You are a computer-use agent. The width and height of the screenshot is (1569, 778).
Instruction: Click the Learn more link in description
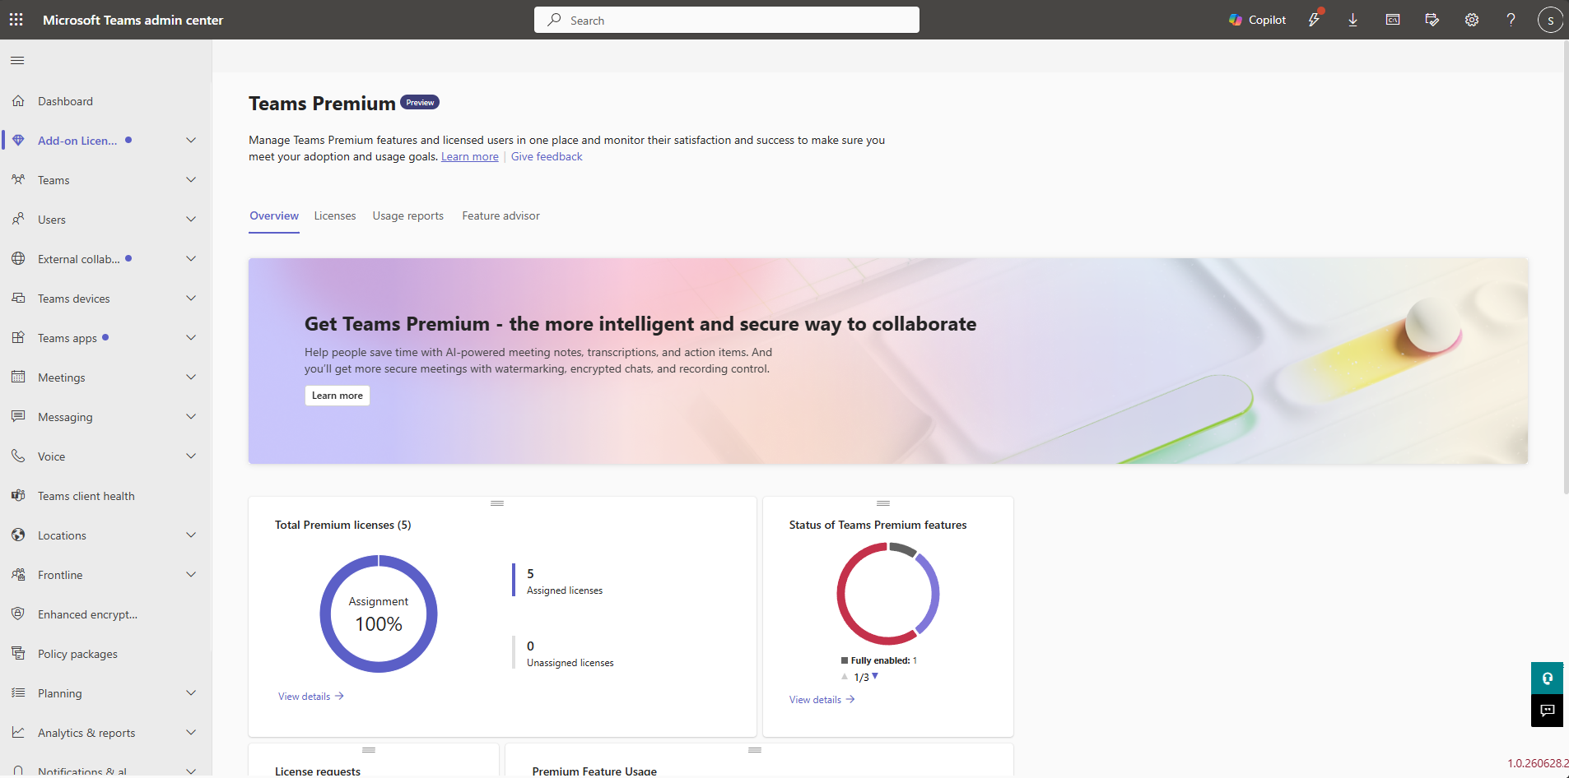(470, 156)
